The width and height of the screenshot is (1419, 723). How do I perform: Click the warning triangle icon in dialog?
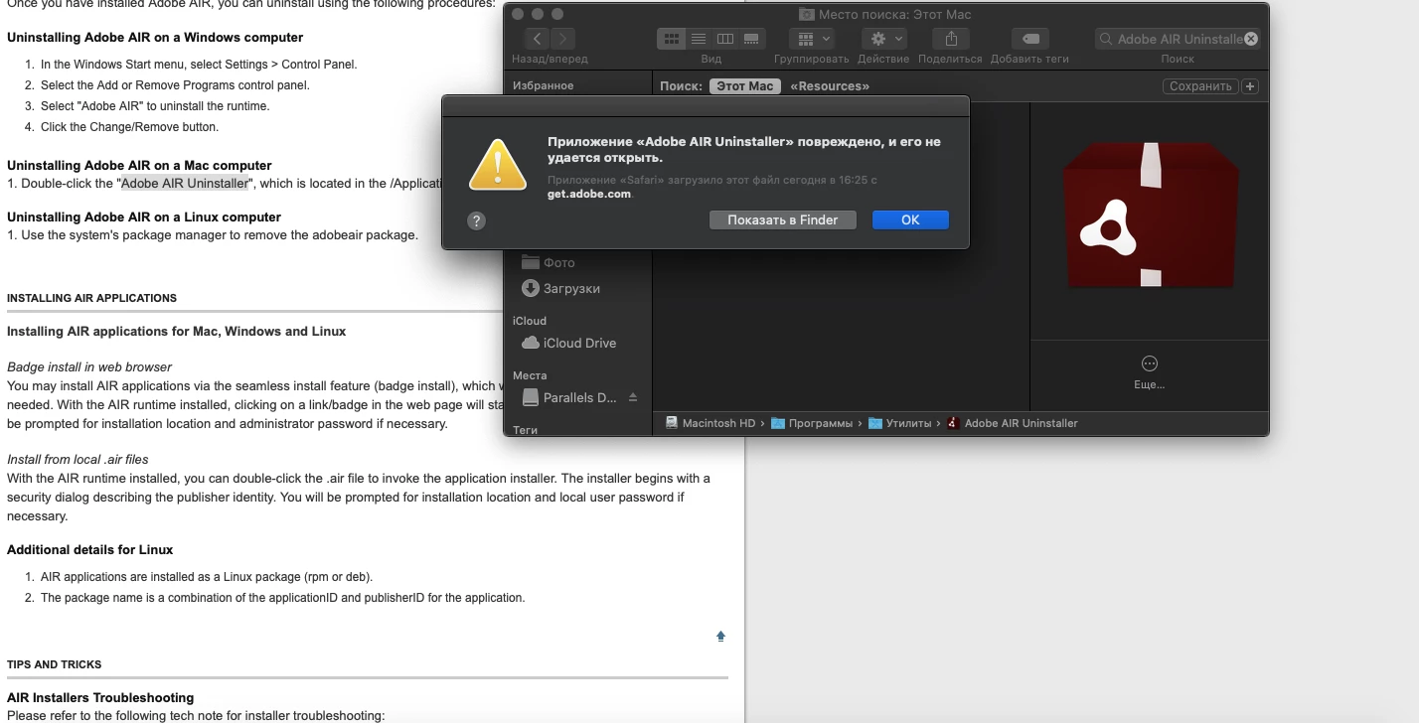498,164
